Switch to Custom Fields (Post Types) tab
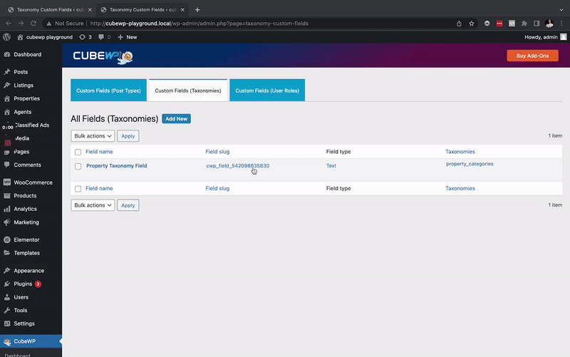570x357 pixels. [108, 90]
